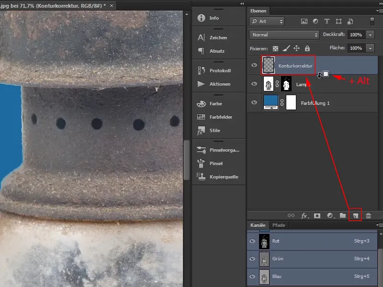Click the blue Farbfüllung 1 color thumbnail
Image resolution: width=383 pixels, height=287 pixels.
(x=270, y=102)
